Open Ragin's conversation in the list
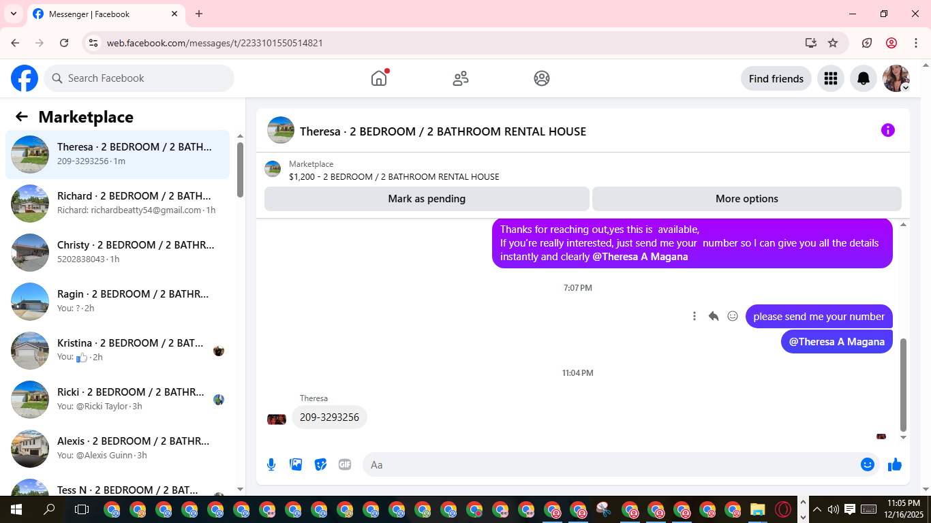Image resolution: width=931 pixels, height=523 pixels. pyautogui.click(x=118, y=302)
